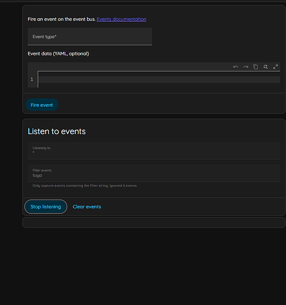Copy the YAML editor contents to clipboard
The width and height of the screenshot is (286, 305).
(256, 66)
